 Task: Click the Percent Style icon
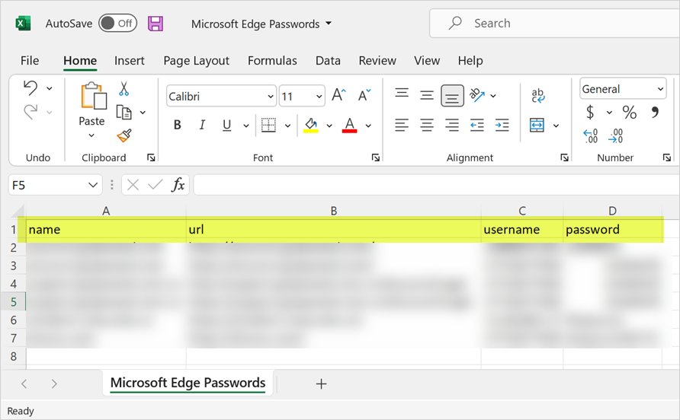[629, 113]
